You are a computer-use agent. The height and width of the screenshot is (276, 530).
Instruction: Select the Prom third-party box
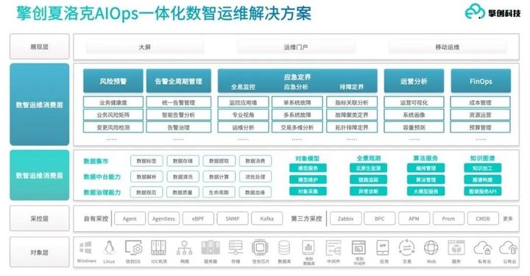(x=448, y=219)
